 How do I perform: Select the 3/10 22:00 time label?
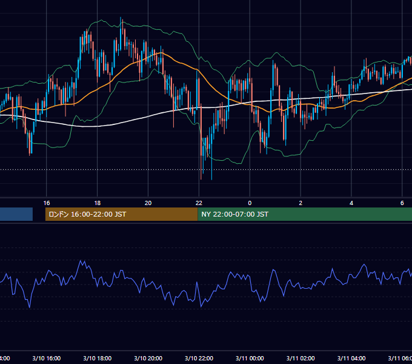(199, 358)
